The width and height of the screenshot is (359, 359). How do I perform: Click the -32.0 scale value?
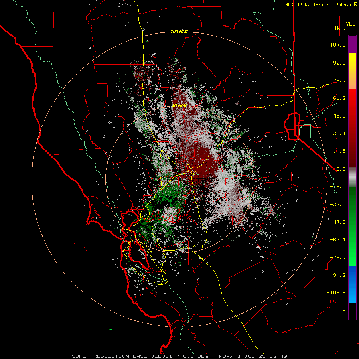[x=338, y=205]
